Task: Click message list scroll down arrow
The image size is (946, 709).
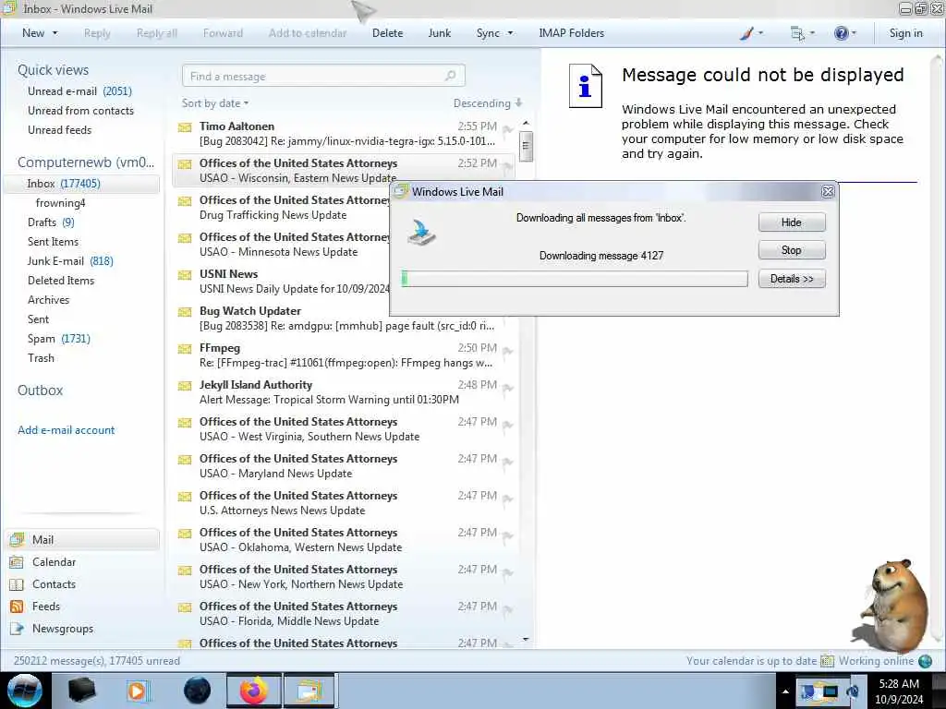Action: [x=526, y=639]
